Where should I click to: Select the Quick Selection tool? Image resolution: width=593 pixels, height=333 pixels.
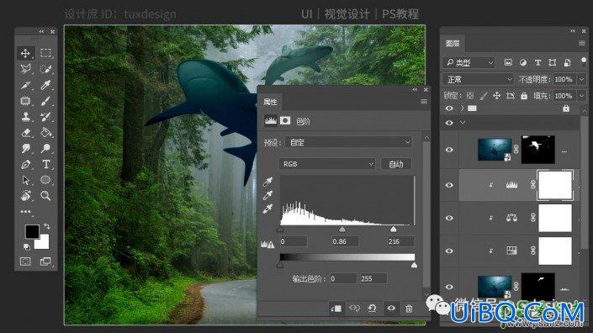[45, 69]
